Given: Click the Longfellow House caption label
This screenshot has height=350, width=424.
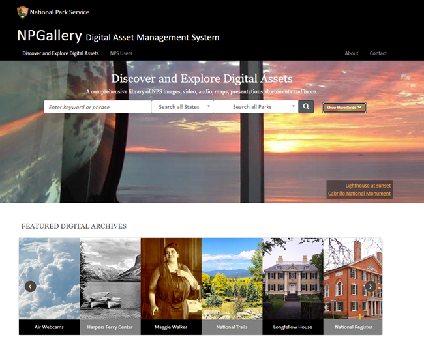Looking at the screenshot, I should click(x=293, y=327).
